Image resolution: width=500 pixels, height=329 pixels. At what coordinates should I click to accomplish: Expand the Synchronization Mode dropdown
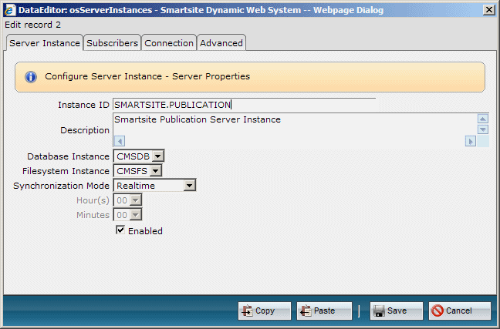point(154,186)
